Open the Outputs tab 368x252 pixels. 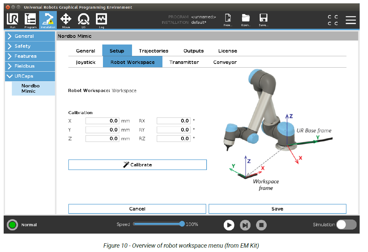pos(194,51)
